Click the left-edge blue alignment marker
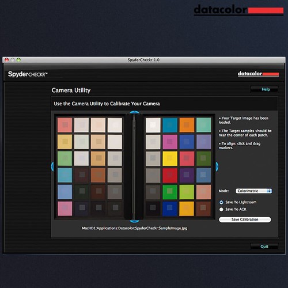The image size is (288, 288). pyautogui.click(x=52, y=166)
